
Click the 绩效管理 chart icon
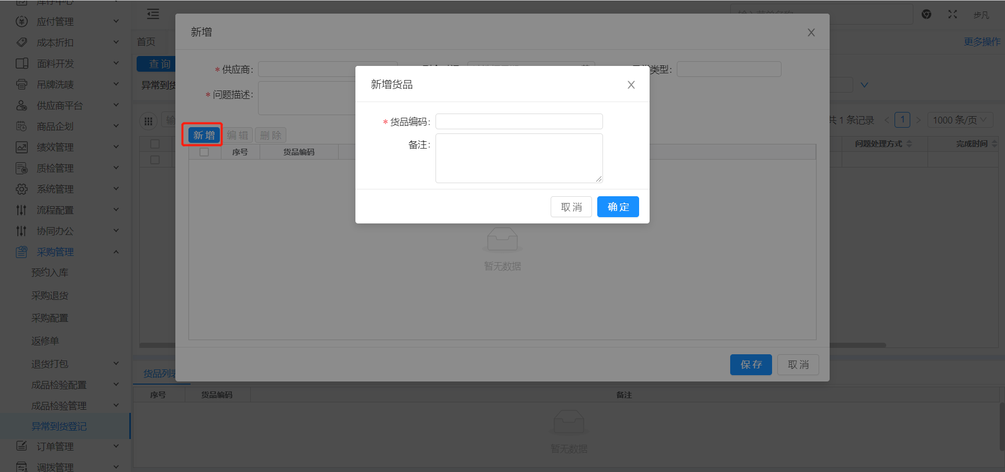point(21,147)
